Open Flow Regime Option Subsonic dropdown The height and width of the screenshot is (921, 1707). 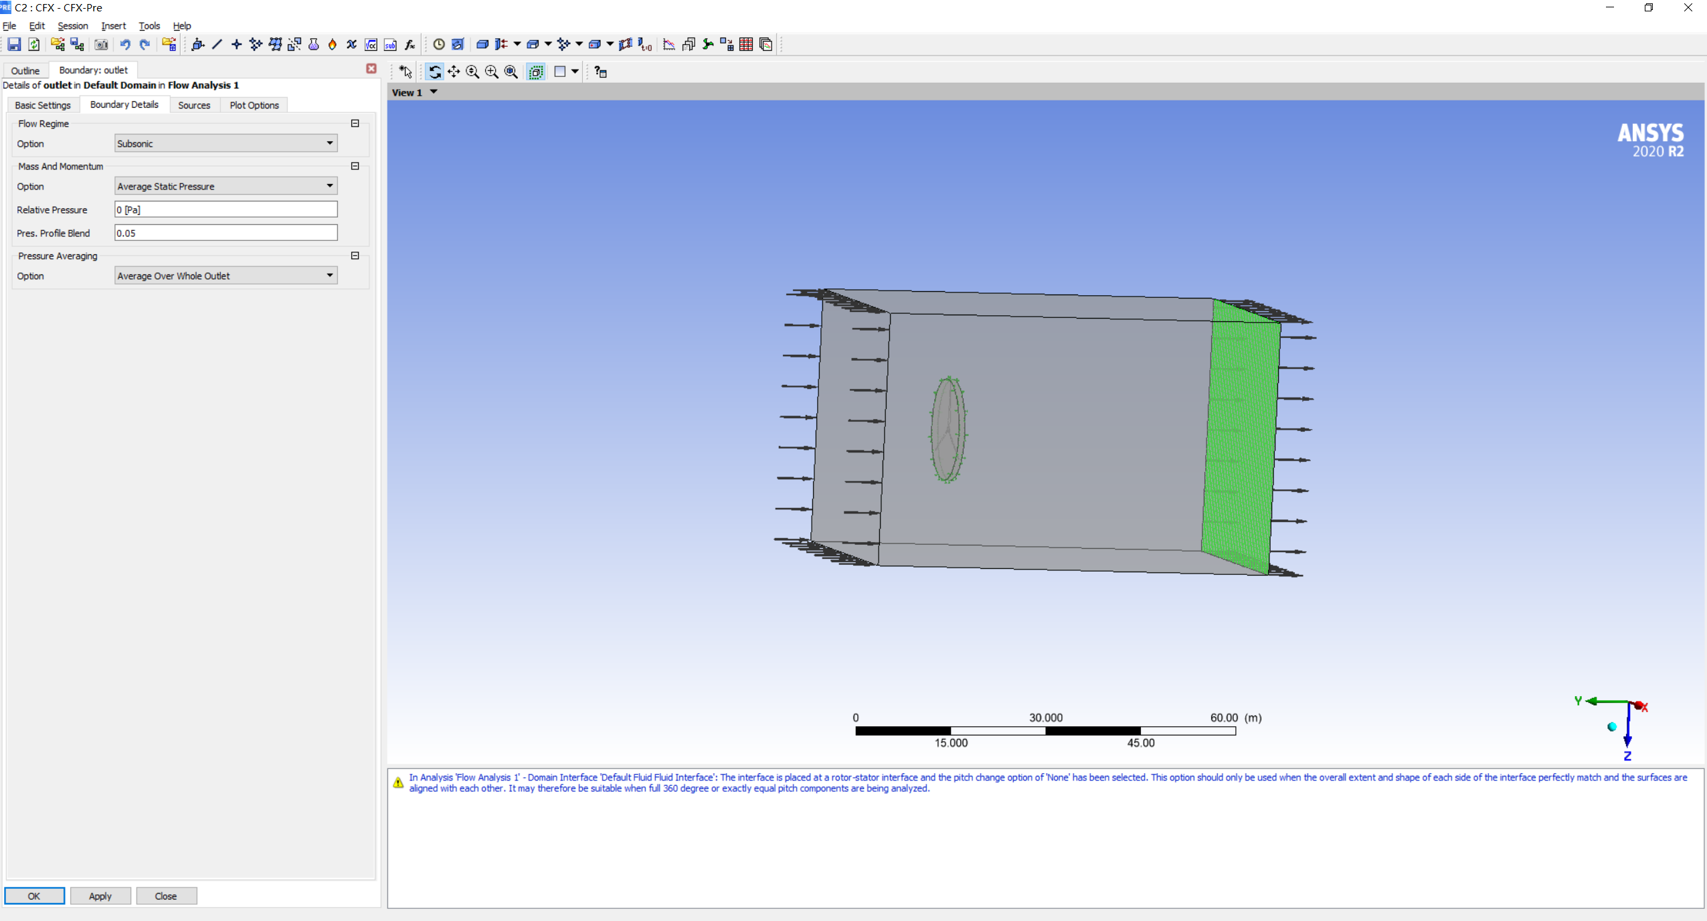(x=226, y=143)
